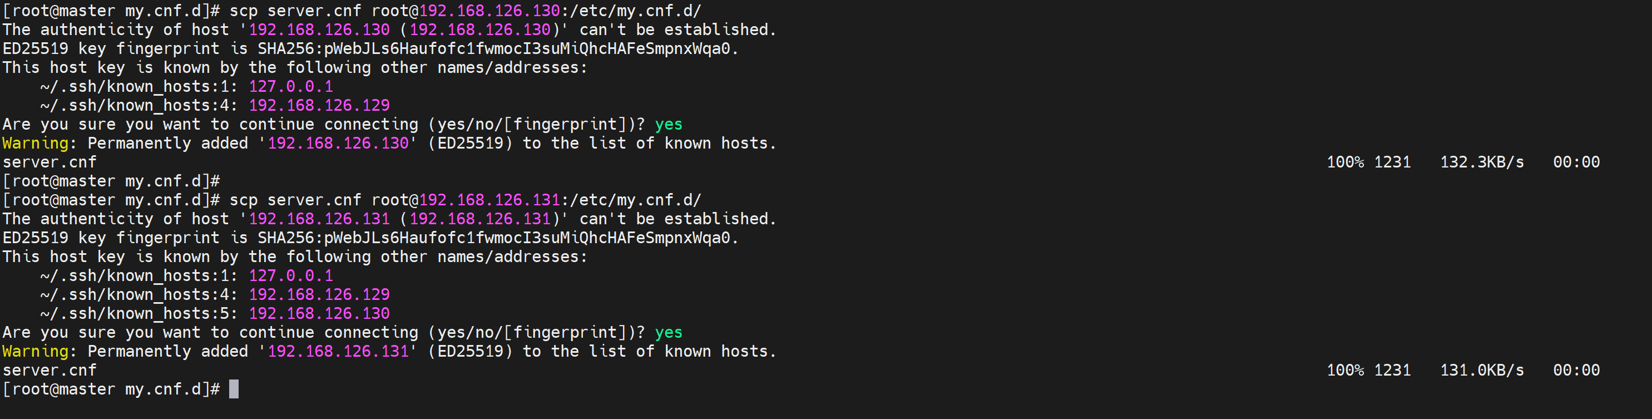Click the 00:00 time of the second transfer
1652x419 pixels.
coord(1576,370)
